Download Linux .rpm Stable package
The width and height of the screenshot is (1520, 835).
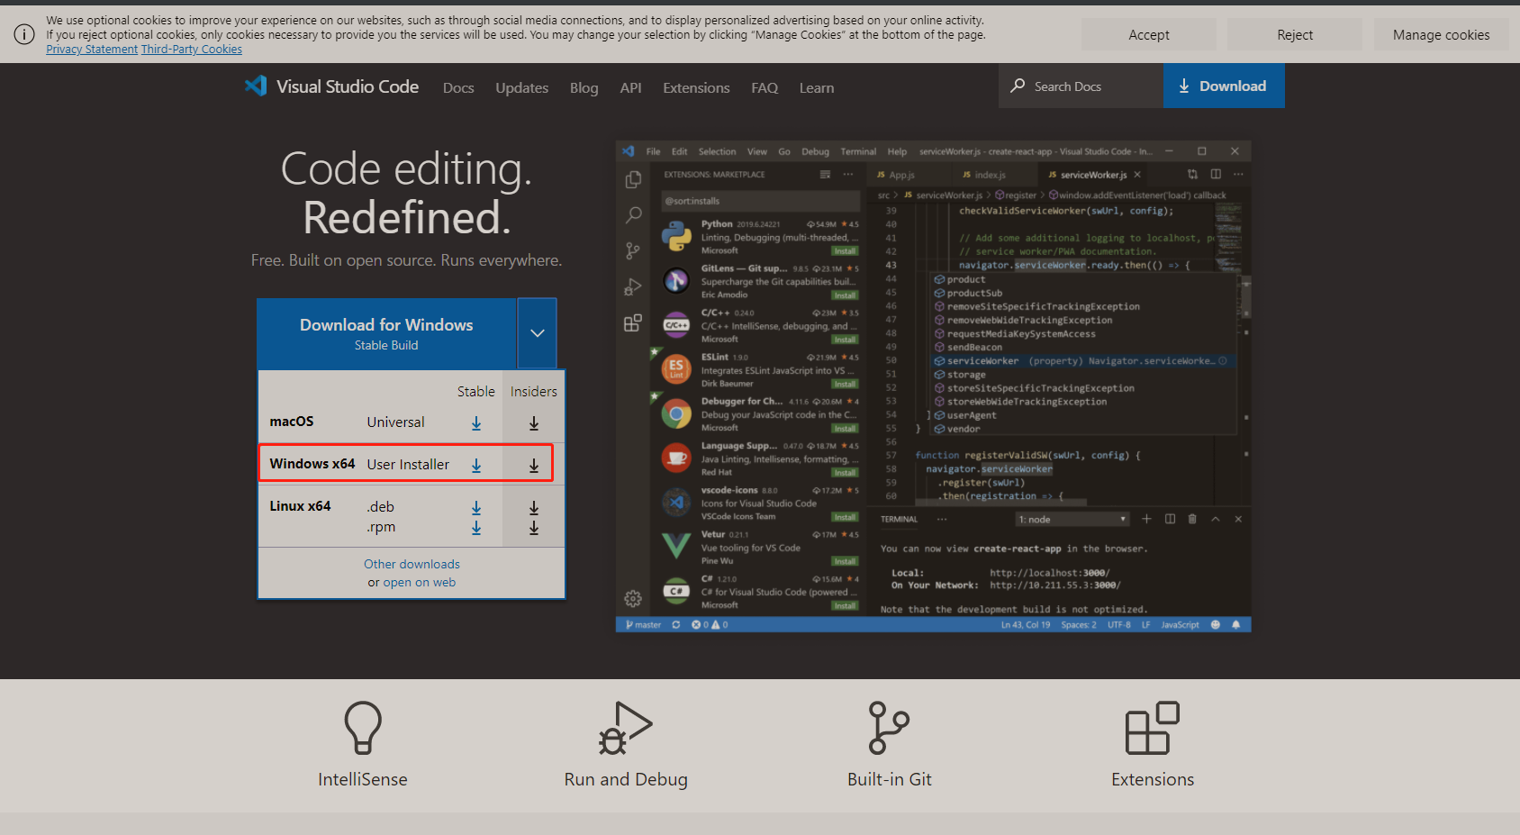point(476,528)
